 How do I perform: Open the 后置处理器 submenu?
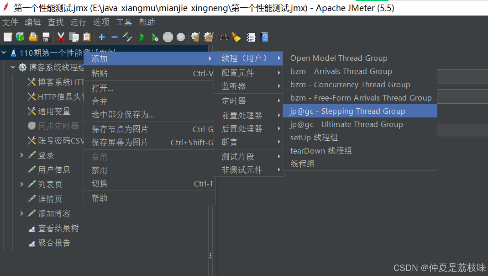point(249,129)
